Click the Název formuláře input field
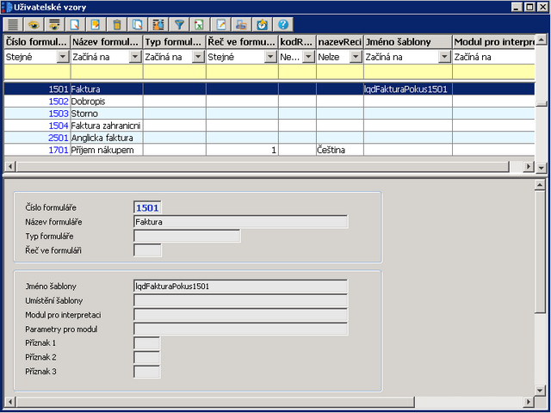The width and height of the screenshot is (551, 413). point(240,222)
